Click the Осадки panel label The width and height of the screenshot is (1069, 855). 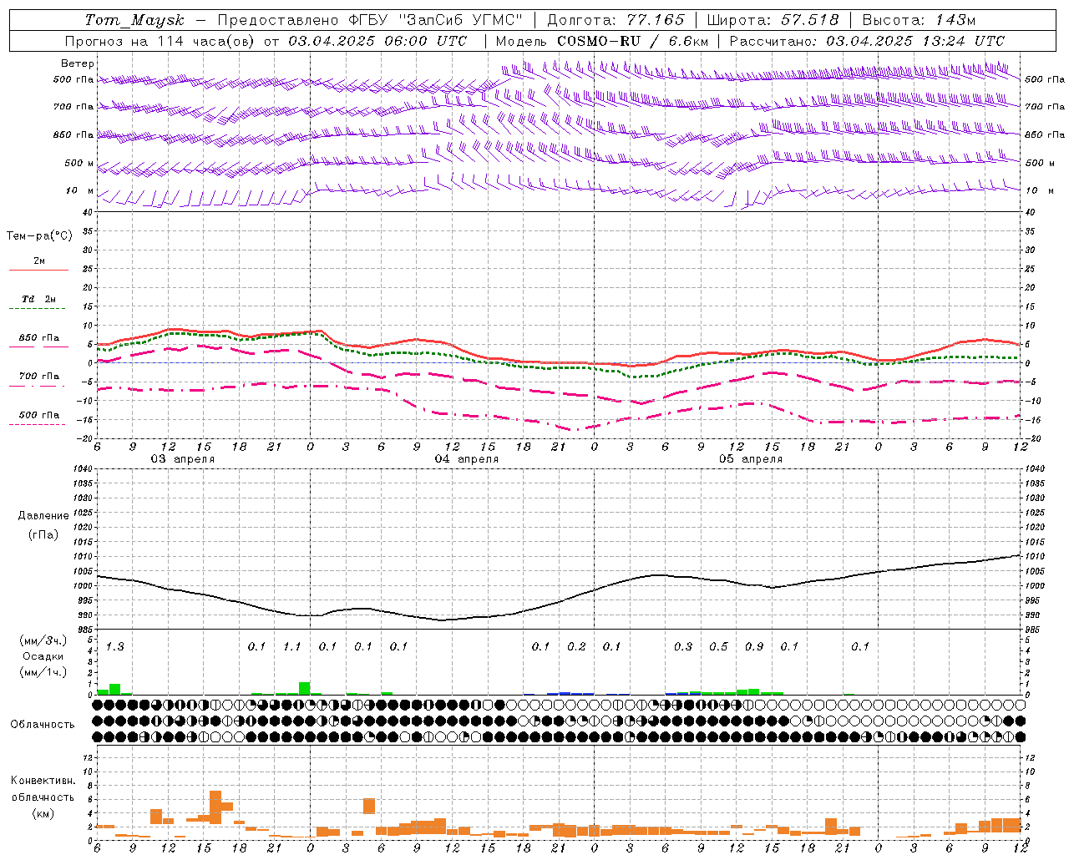[x=43, y=656]
